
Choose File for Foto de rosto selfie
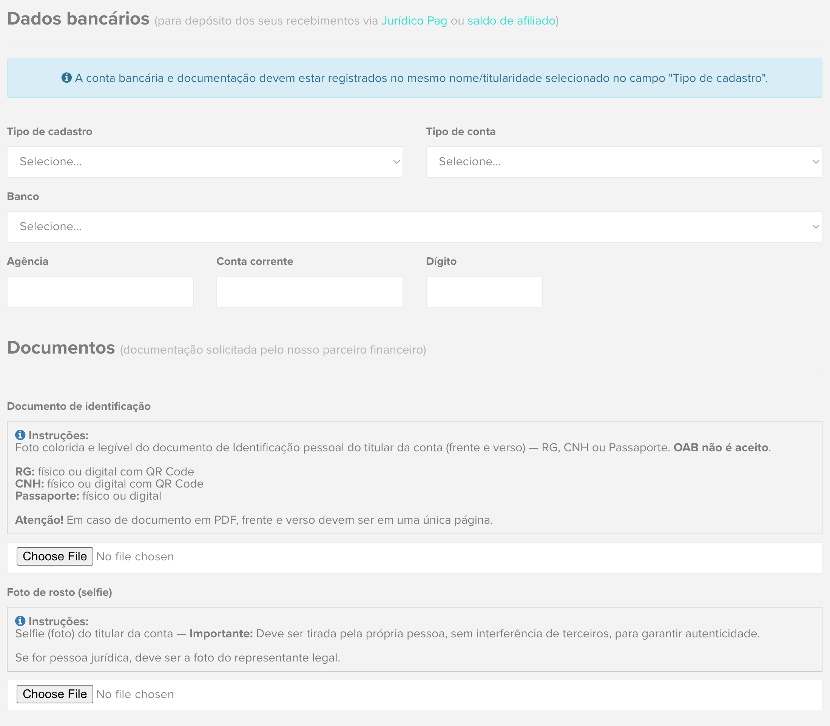(x=55, y=694)
